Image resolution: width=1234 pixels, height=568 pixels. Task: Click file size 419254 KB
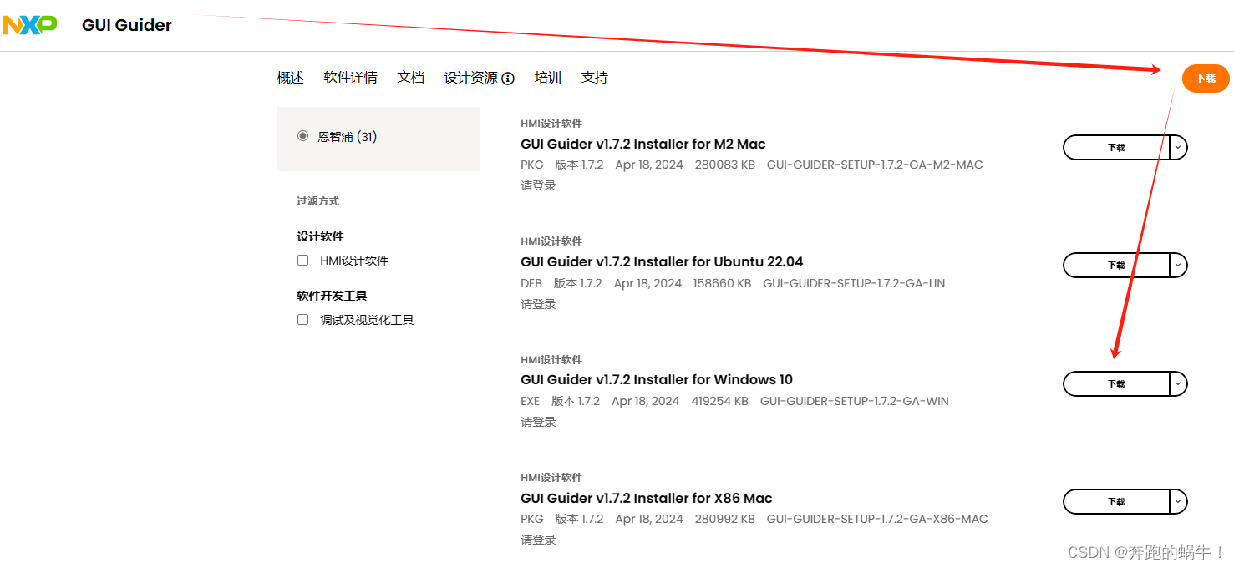pyautogui.click(x=720, y=401)
